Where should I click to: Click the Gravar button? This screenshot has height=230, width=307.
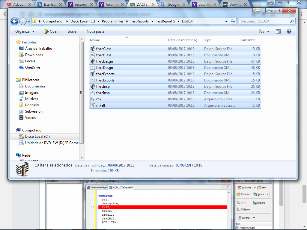click(73, 31)
